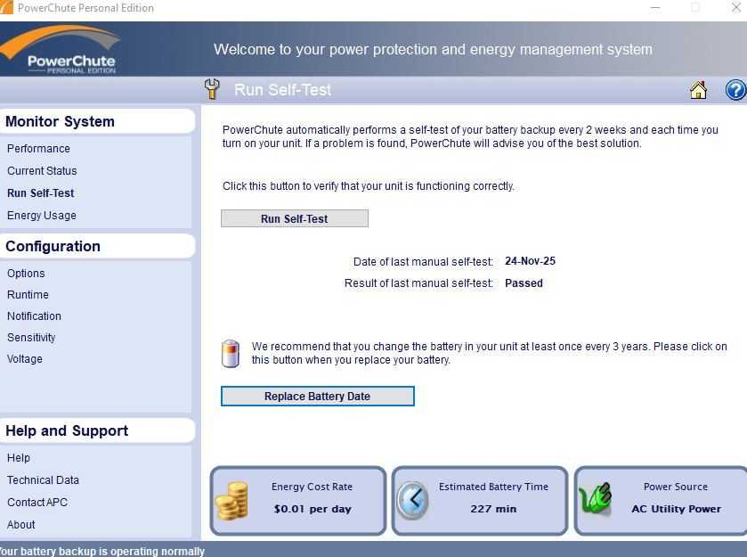Go to Current Status page
The image size is (747, 557).
click(42, 171)
